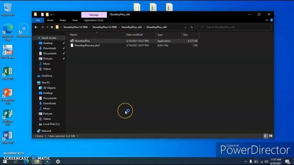Open the File ribbon tab
Screen dimensions: 294x165
click(38, 20)
